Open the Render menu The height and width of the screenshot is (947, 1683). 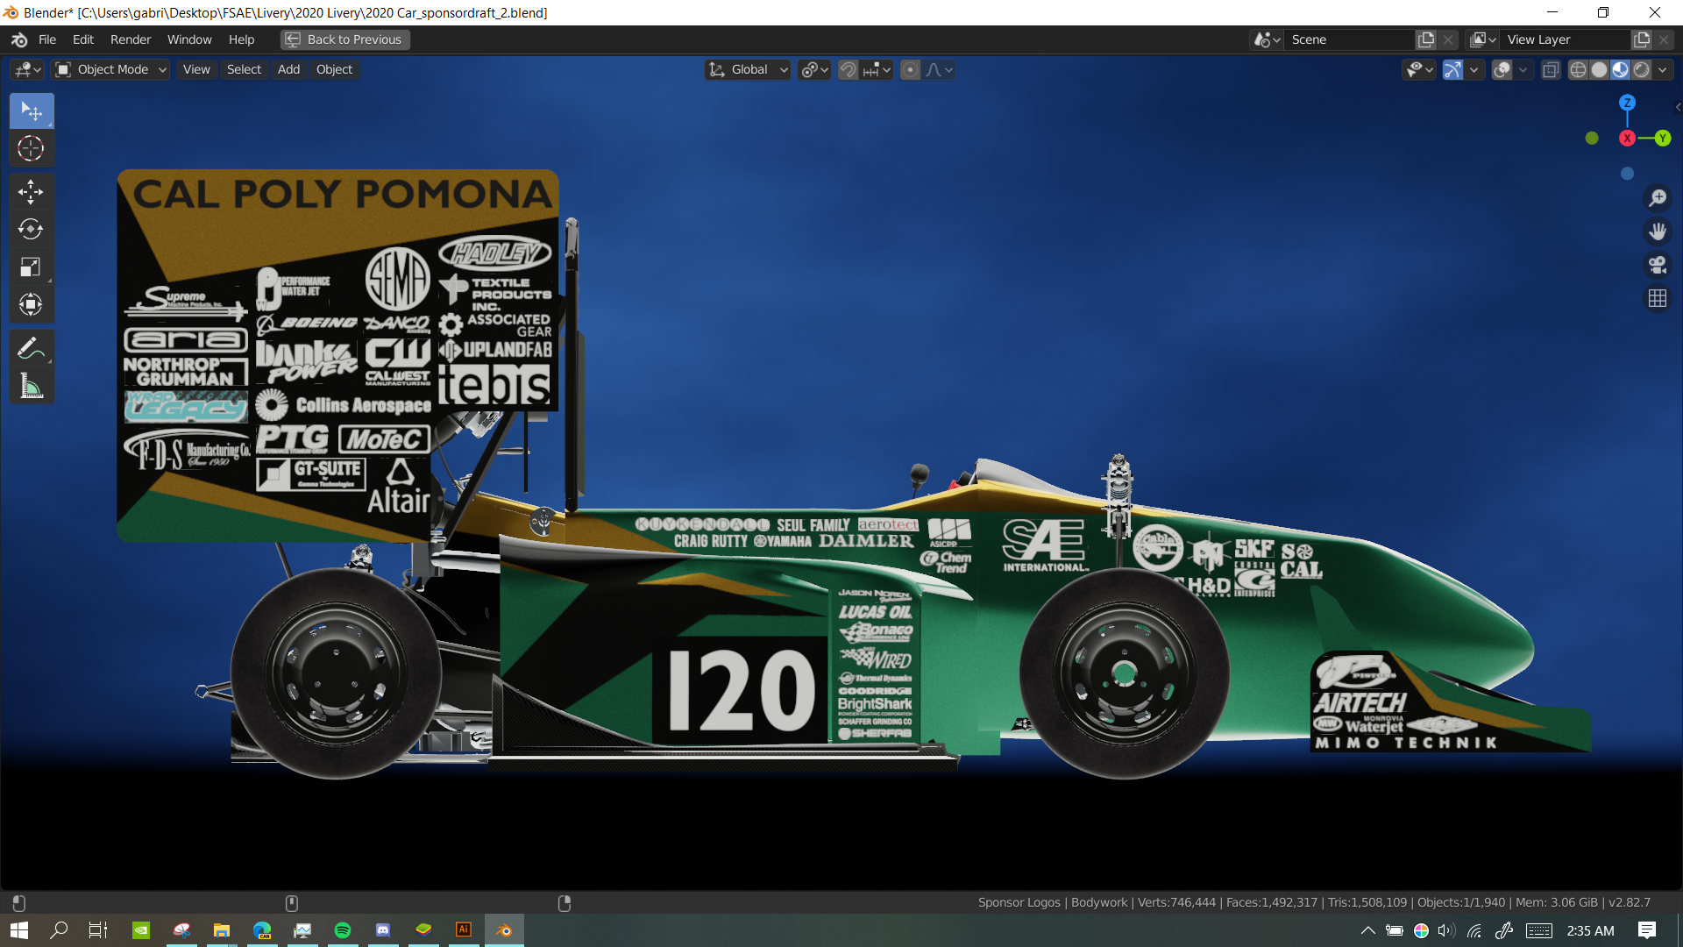(x=131, y=39)
